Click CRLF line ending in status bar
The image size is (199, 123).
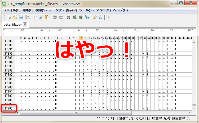click(140, 119)
